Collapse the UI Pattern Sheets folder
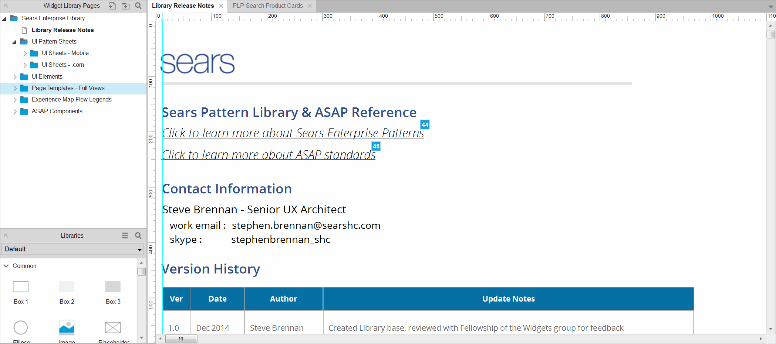776x344 pixels. [14, 42]
